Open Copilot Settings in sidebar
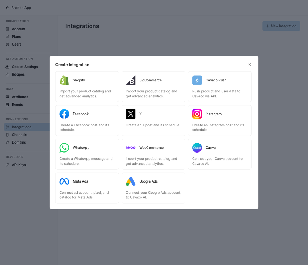Image resolution: width=308 pixels, height=265 pixels. [25, 67]
